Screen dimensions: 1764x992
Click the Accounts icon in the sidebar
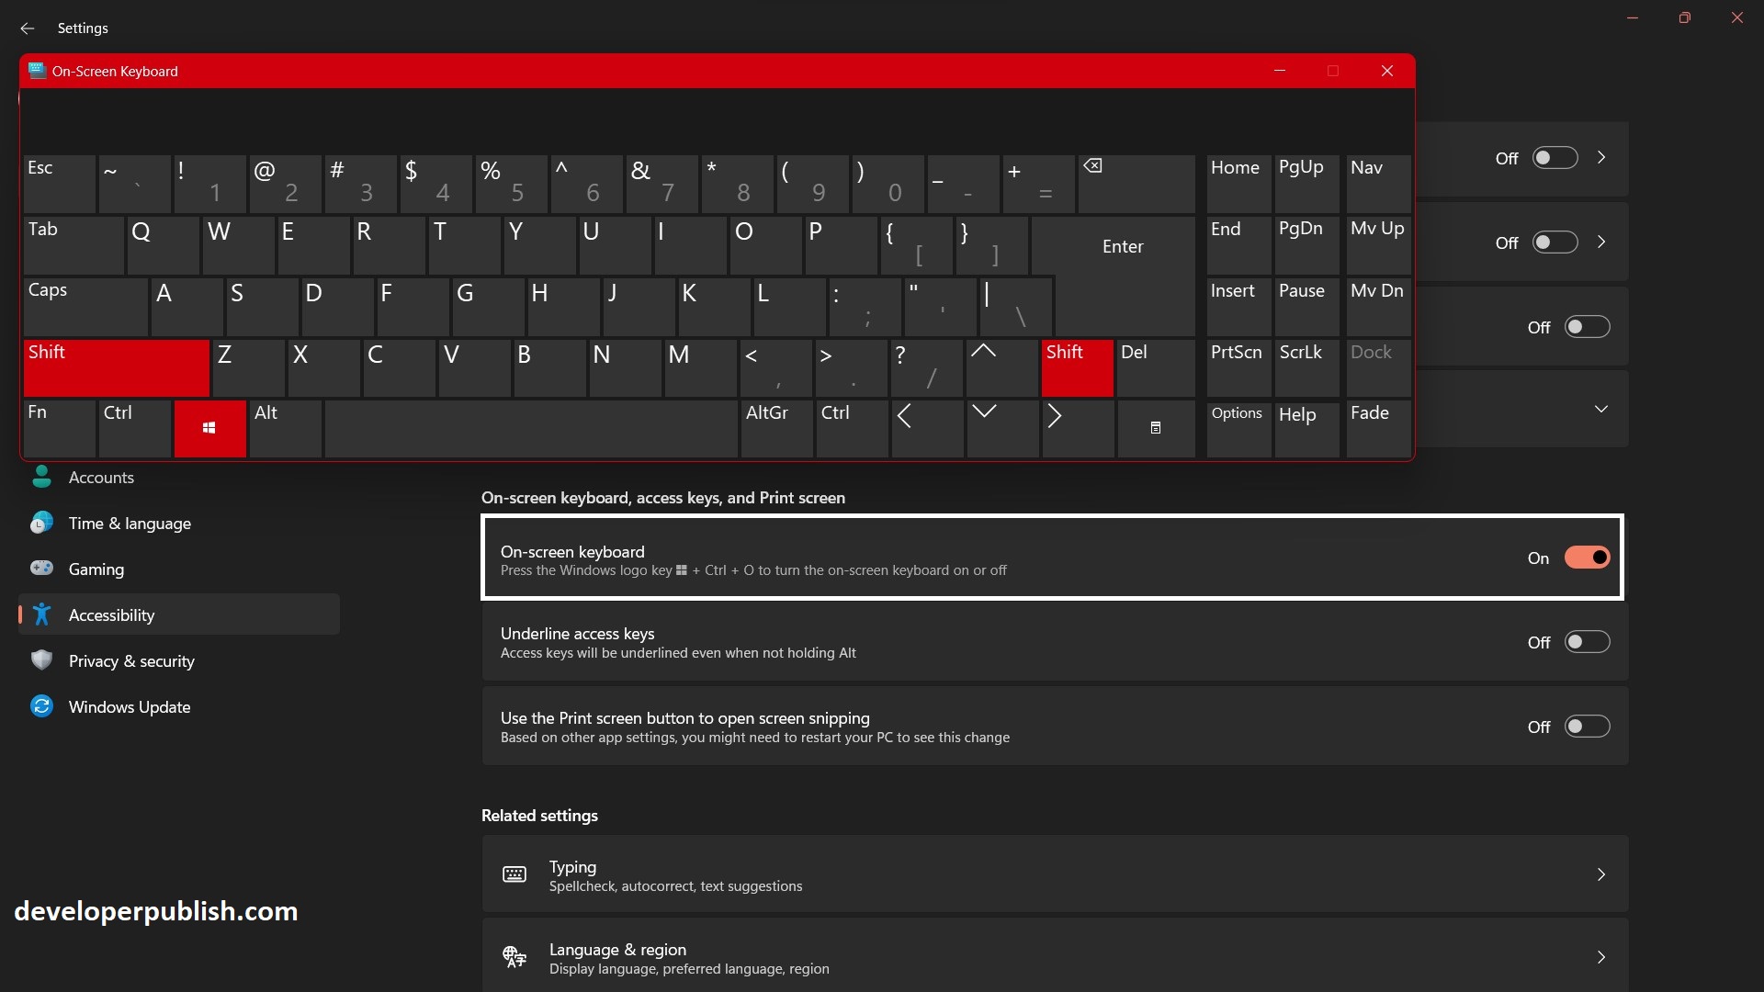41,477
